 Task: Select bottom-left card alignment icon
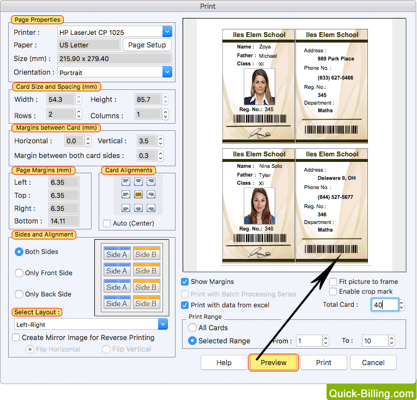[x=126, y=208]
